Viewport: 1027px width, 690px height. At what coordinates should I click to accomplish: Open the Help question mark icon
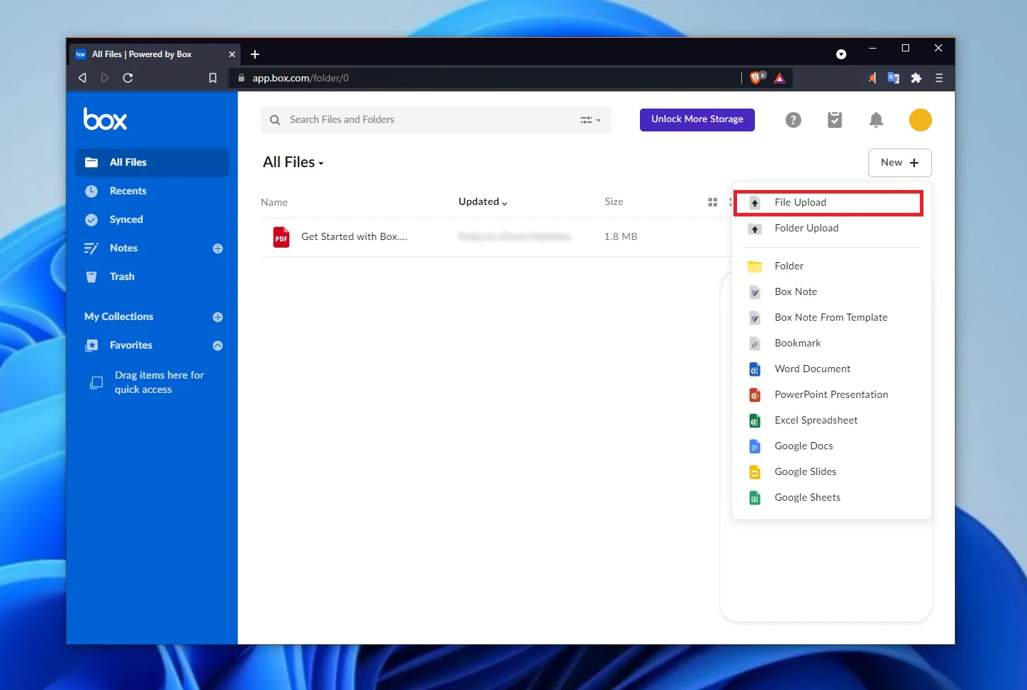pyautogui.click(x=793, y=120)
